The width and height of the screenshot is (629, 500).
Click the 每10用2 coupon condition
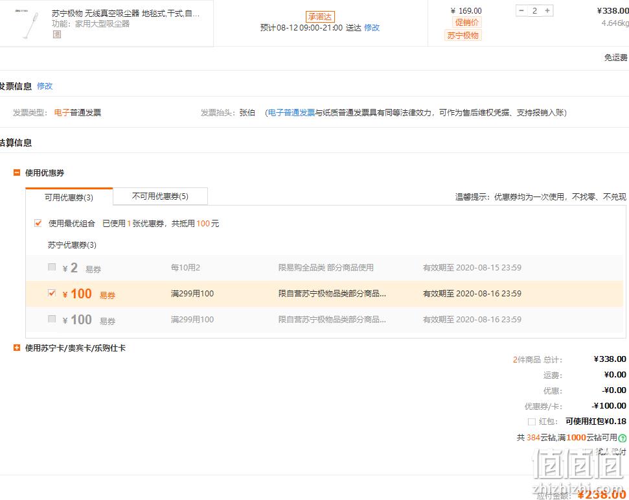pos(185,267)
